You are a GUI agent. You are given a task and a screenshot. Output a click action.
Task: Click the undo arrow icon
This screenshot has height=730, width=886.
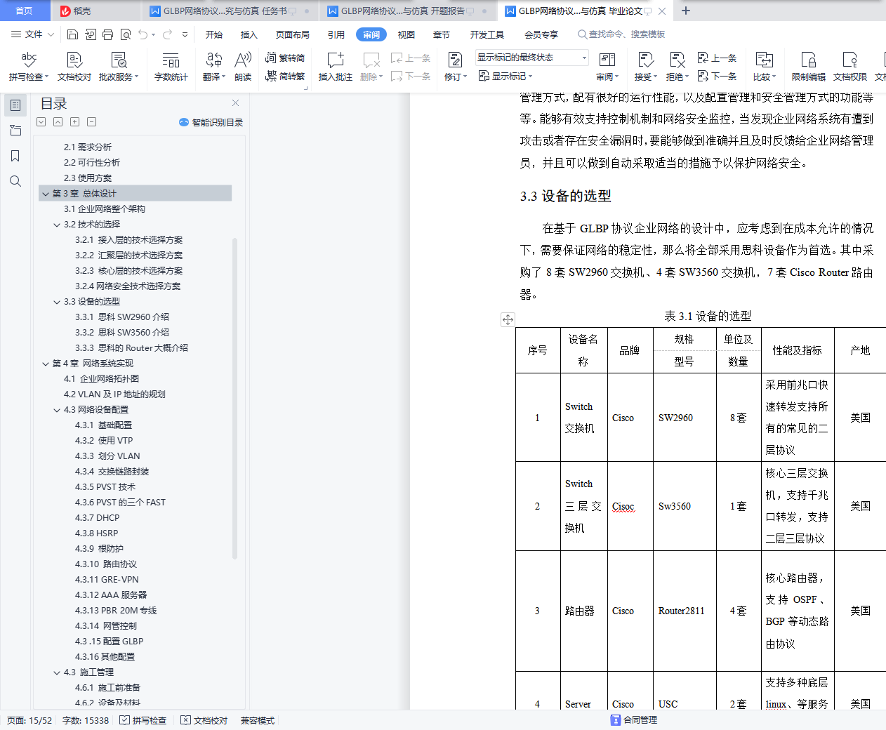[x=143, y=34]
